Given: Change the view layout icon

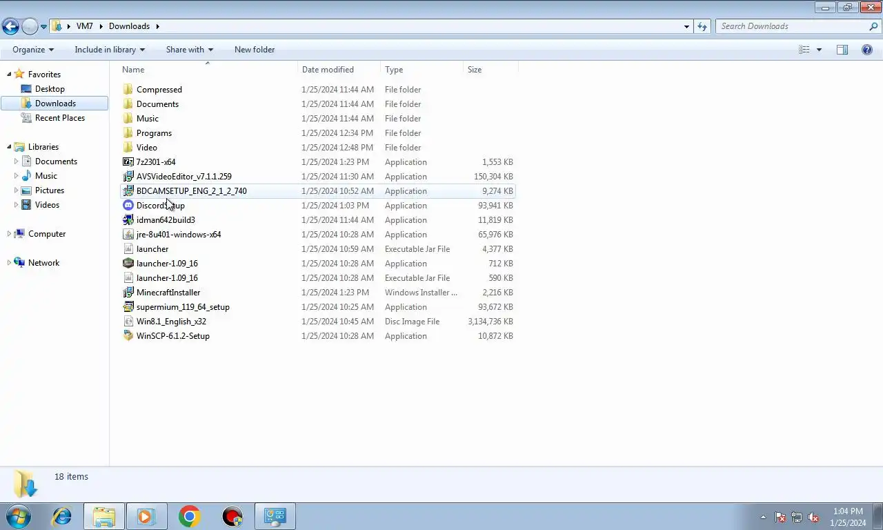Looking at the screenshot, I should (804, 50).
